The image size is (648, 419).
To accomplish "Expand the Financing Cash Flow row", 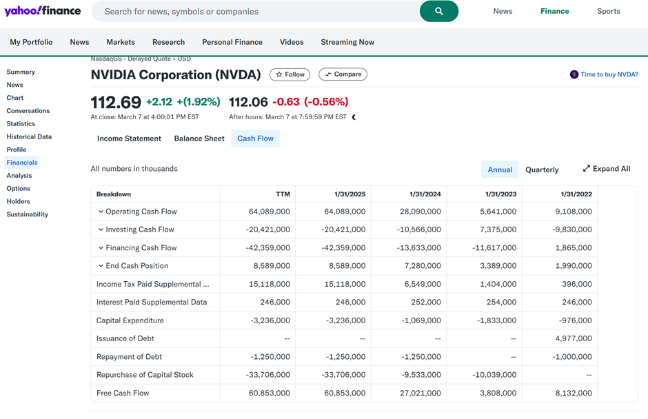I will point(101,248).
